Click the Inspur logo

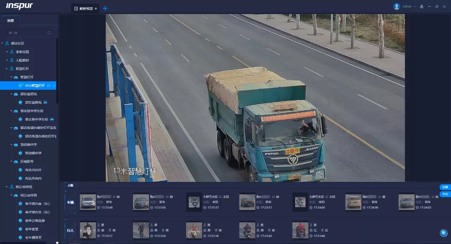[x=20, y=6]
